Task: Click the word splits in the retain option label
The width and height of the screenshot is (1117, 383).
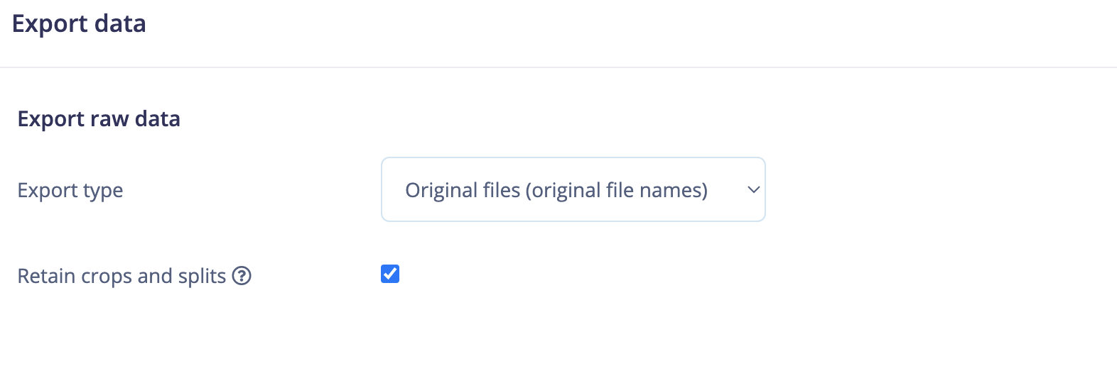Action: 202,276
